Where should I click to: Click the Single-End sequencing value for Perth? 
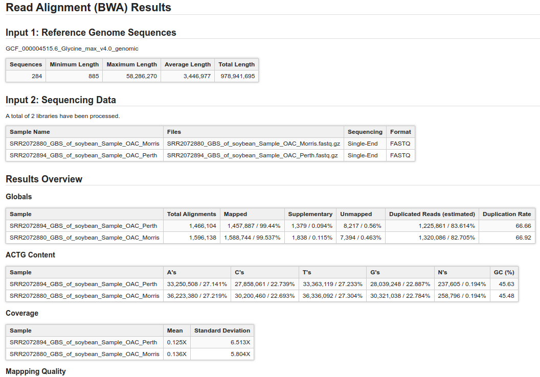click(x=364, y=155)
